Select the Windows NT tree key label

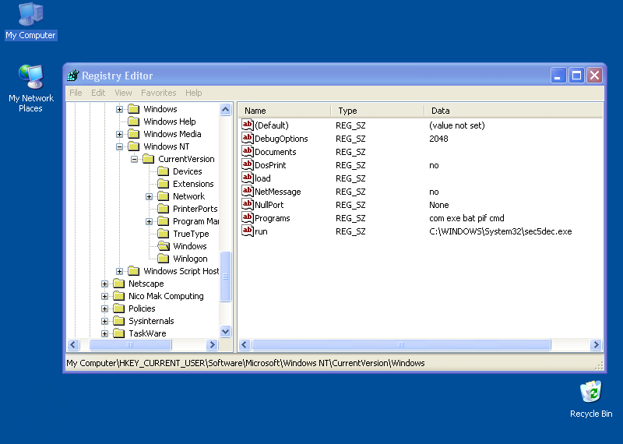point(167,146)
